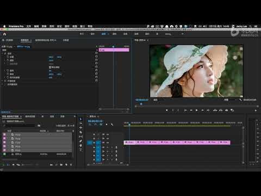Expand the Rotation property twirl
This screenshot has width=261, height=196.
coord(5,70)
